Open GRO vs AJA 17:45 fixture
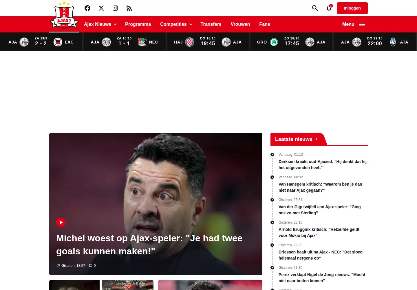The width and height of the screenshot is (417, 290). click(292, 42)
